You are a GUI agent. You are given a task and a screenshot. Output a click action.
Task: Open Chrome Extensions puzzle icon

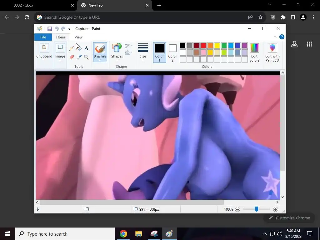[x=283, y=17]
